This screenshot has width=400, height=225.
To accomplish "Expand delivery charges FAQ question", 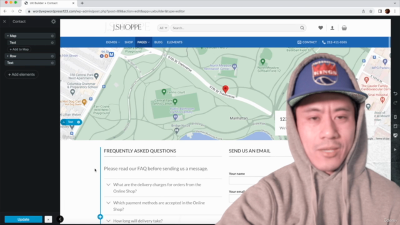I will coord(162,187).
